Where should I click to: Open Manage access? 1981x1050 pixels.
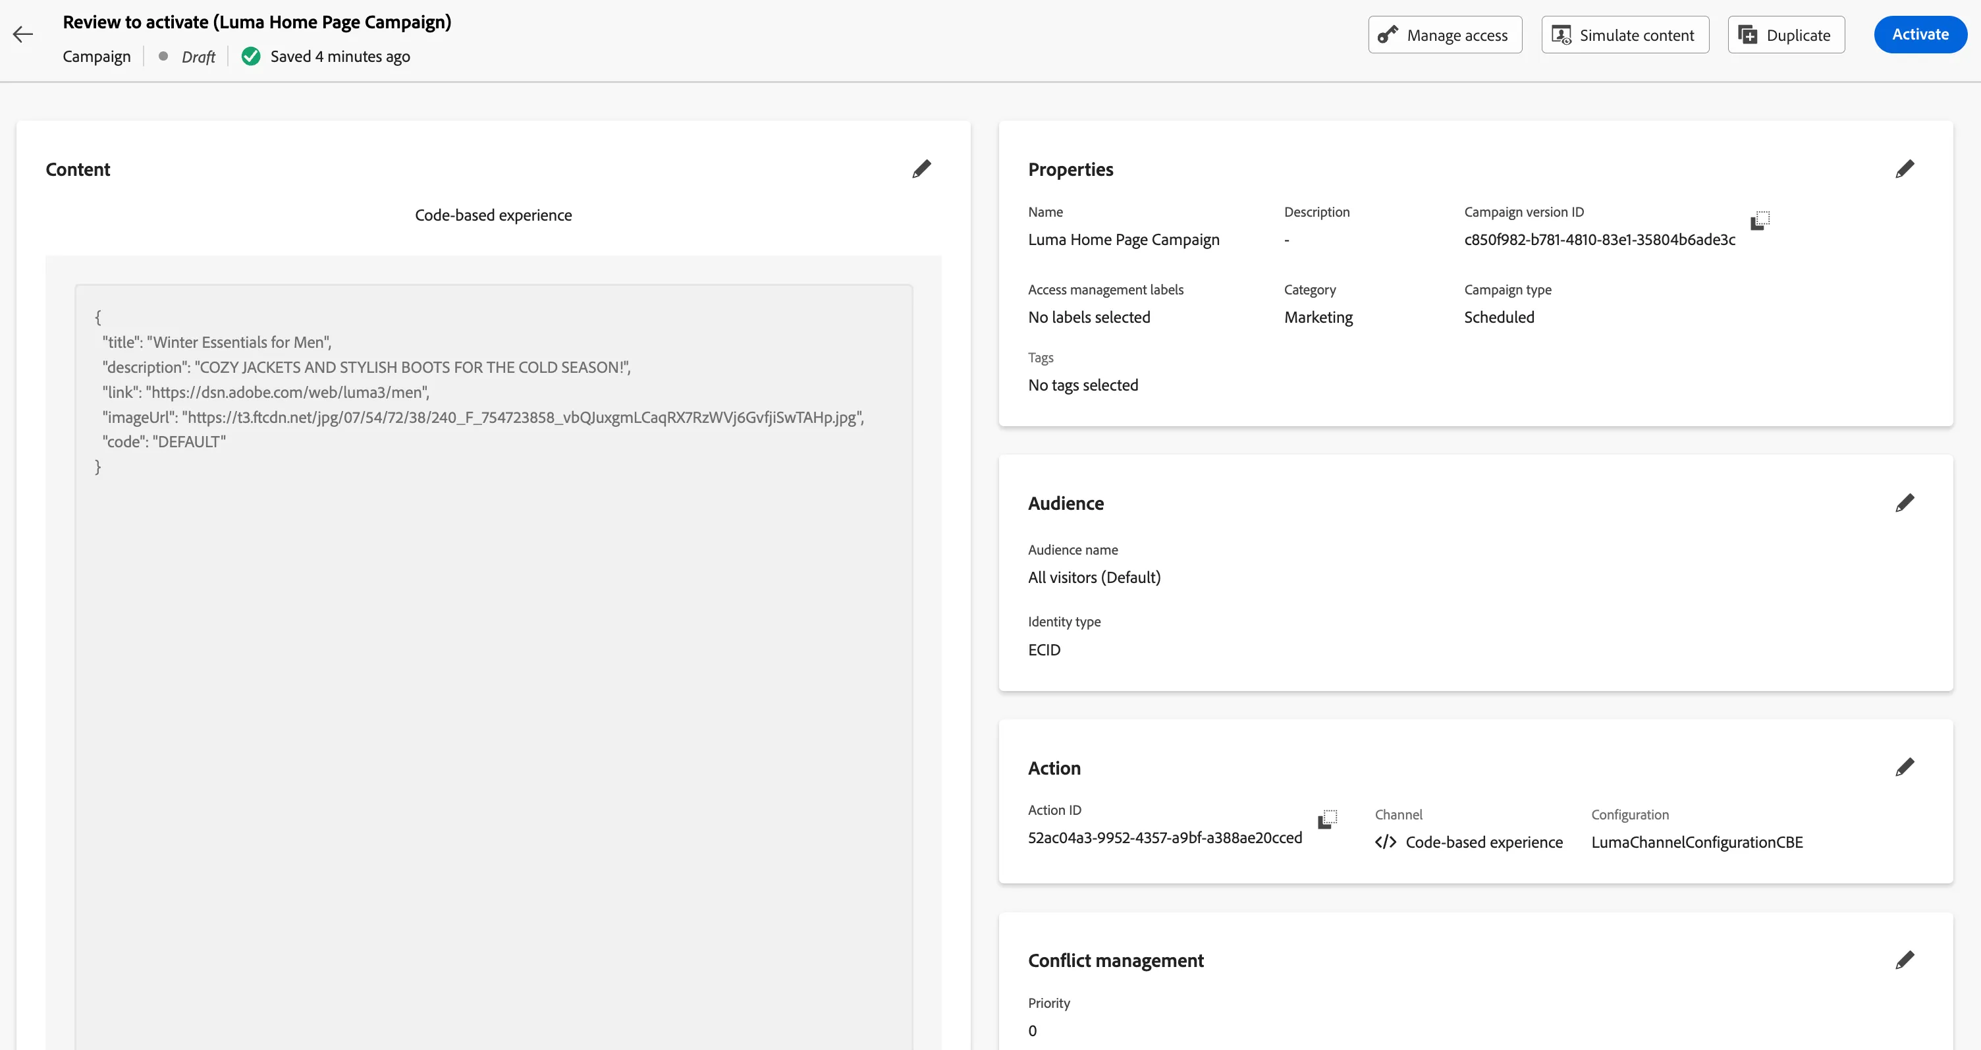tap(1445, 35)
